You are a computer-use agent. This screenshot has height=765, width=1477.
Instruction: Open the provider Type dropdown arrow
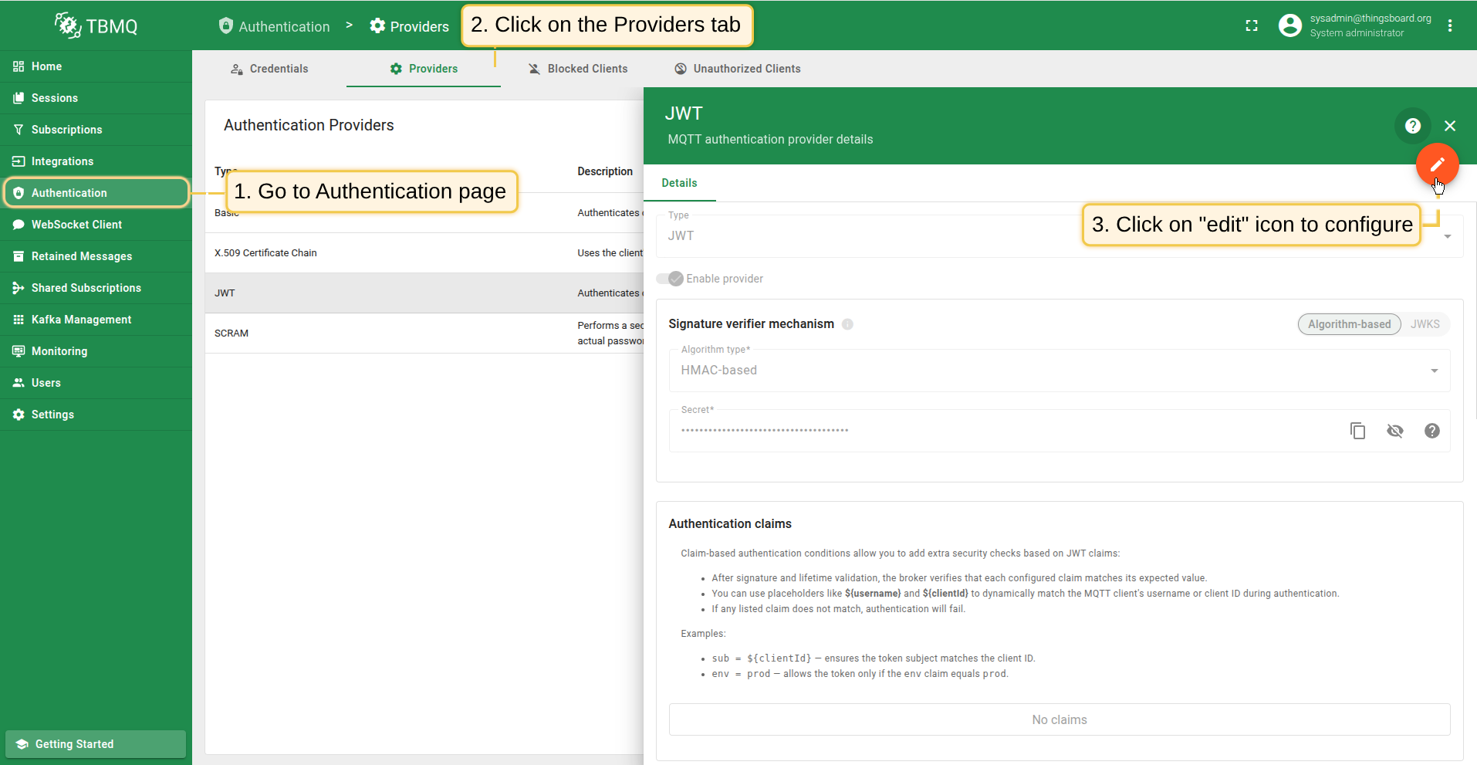pyautogui.click(x=1448, y=236)
